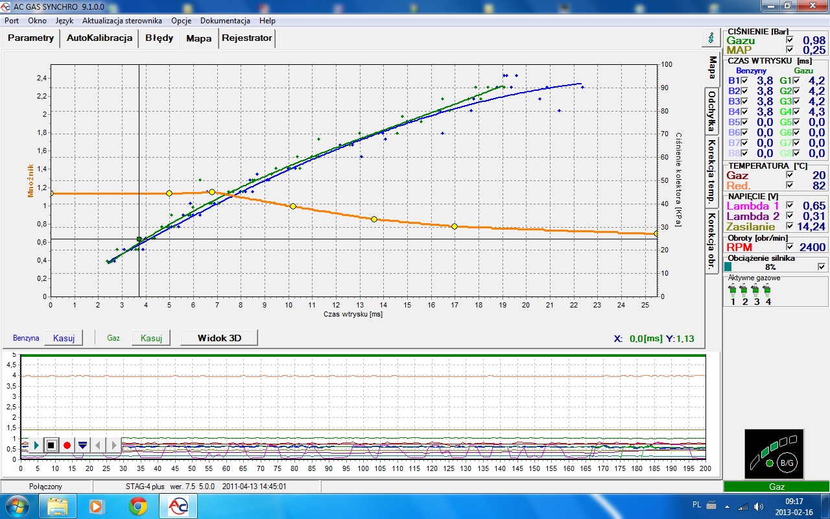Image resolution: width=830 pixels, height=519 pixels.
Task: Toggle the Lambda 1 voltage checkbox
Action: click(x=789, y=205)
